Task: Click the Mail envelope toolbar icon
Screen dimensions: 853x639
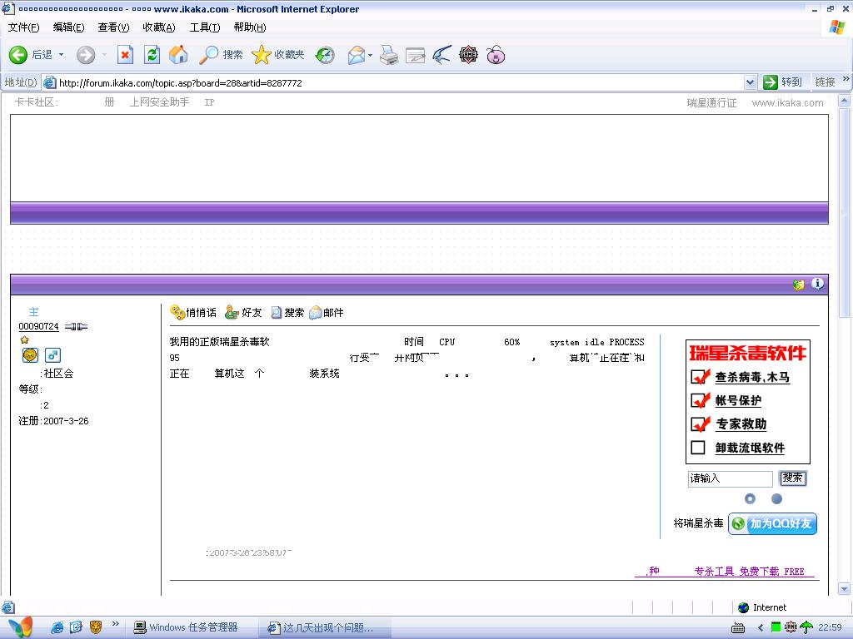Action: pyautogui.click(x=357, y=55)
